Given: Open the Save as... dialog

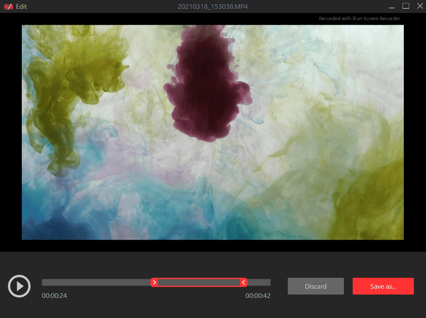Looking at the screenshot, I should [383, 286].
